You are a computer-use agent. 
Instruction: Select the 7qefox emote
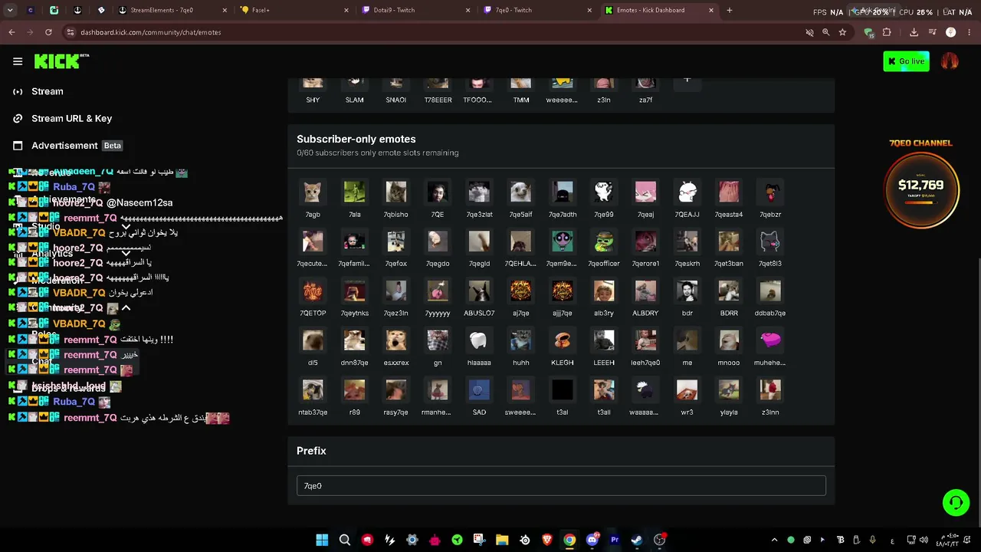pos(396,242)
